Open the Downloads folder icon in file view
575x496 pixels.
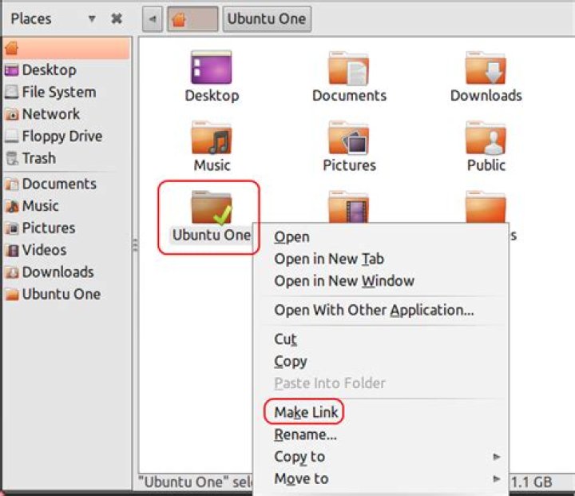tap(486, 68)
